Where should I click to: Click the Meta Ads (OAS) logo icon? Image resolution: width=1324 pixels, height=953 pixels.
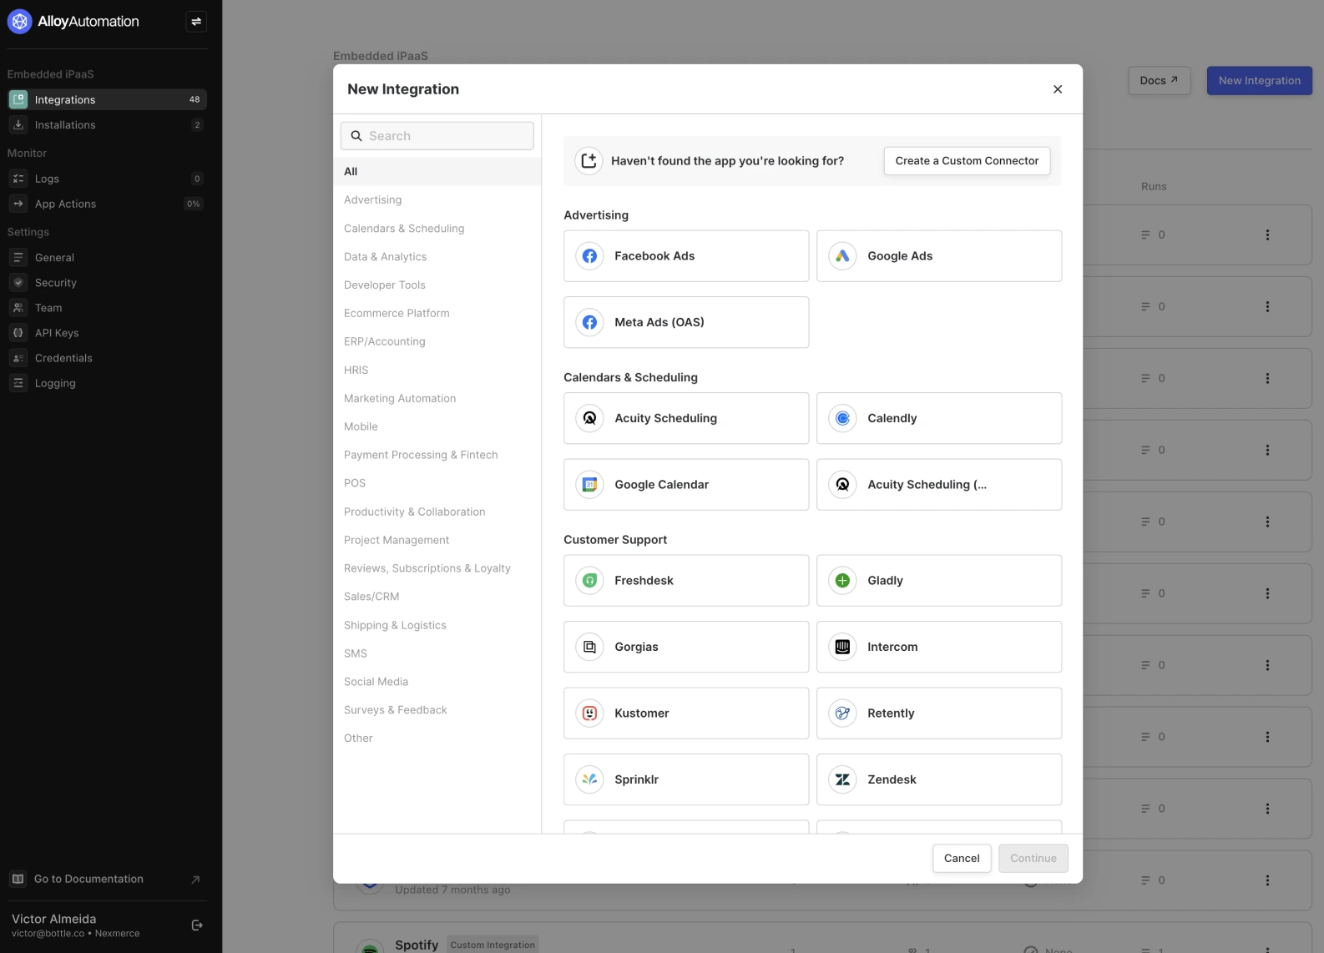tap(589, 322)
